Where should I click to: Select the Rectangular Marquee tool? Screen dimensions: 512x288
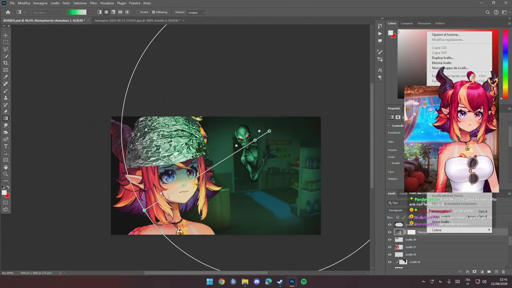tap(6, 42)
